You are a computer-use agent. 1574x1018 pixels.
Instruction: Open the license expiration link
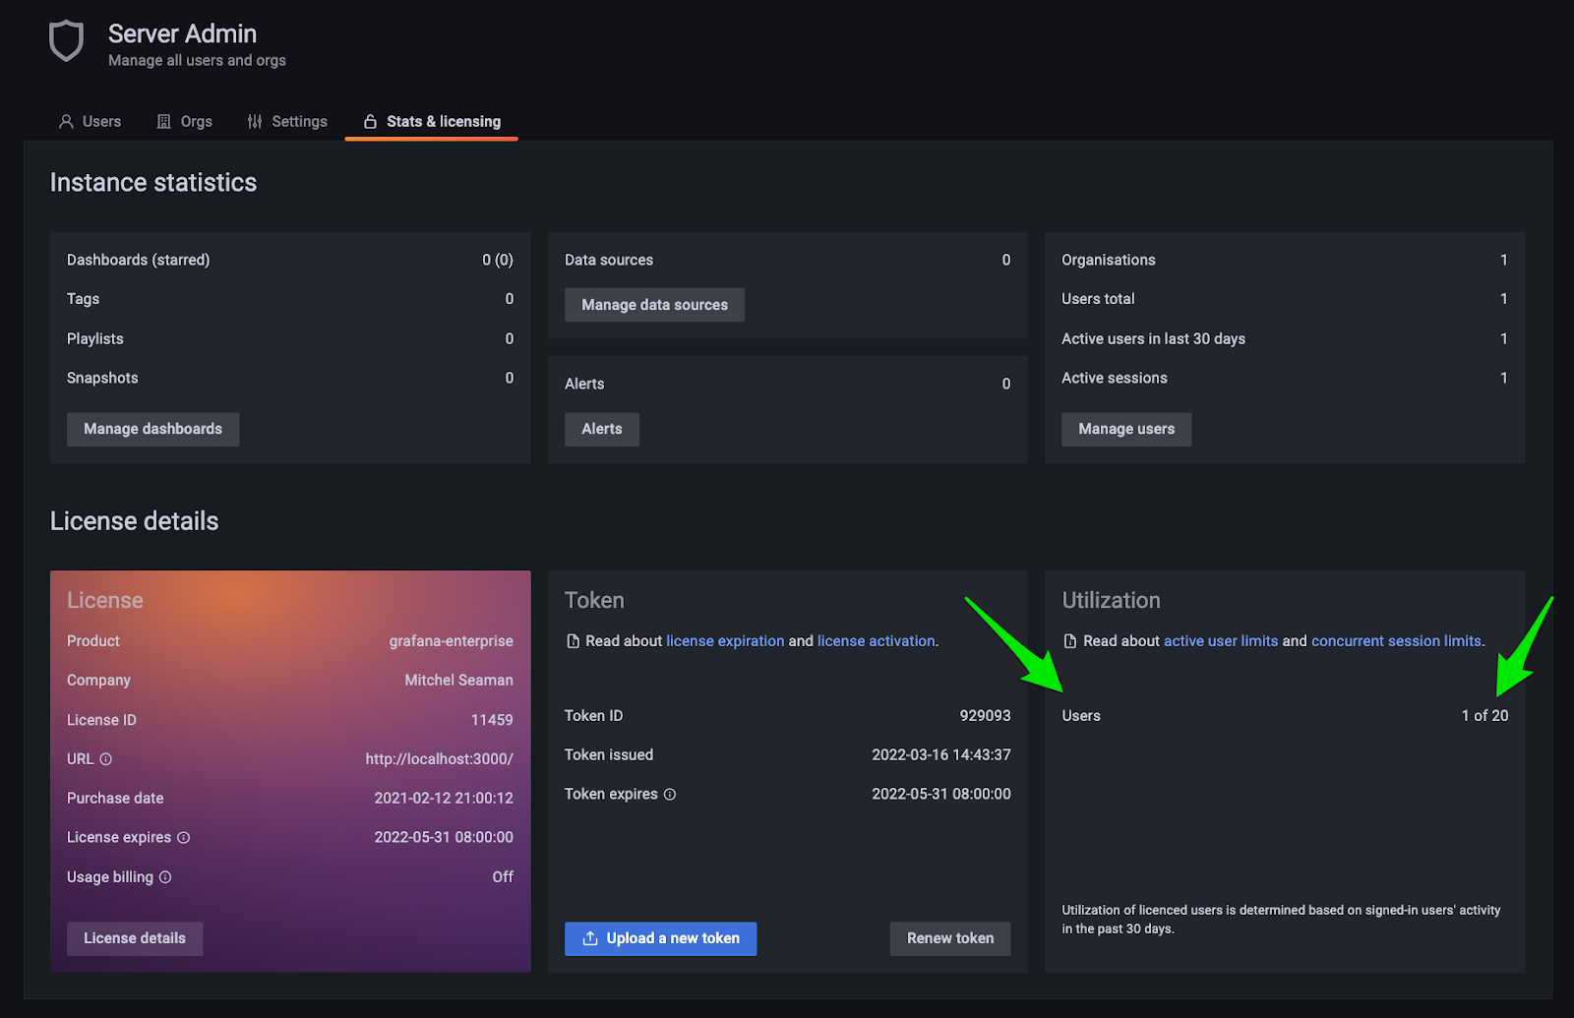click(725, 641)
